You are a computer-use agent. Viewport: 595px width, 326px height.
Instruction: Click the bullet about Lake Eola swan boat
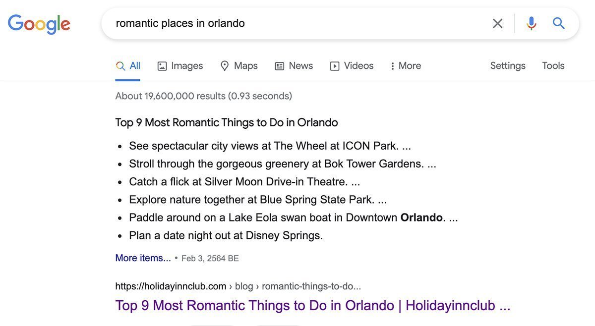[x=294, y=217]
